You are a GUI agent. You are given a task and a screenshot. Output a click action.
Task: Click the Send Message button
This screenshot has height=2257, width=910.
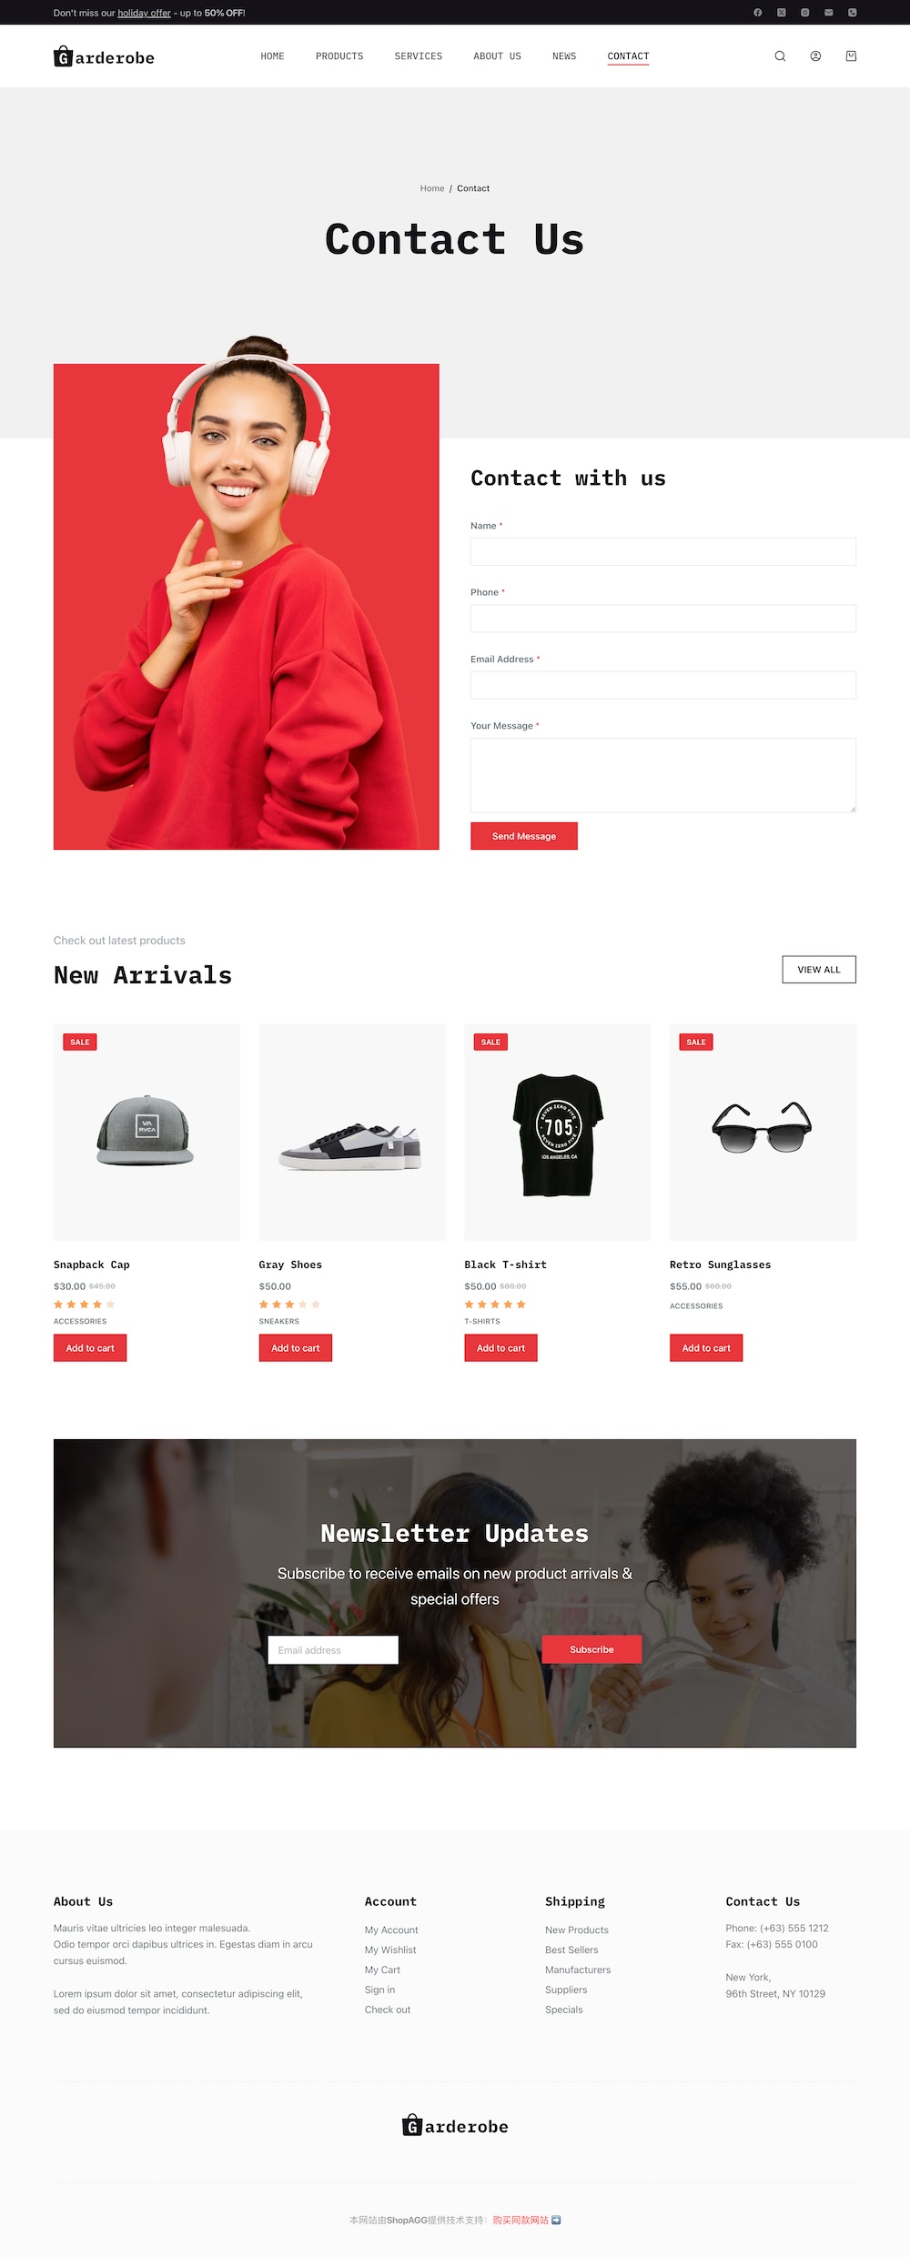tap(524, 836)
